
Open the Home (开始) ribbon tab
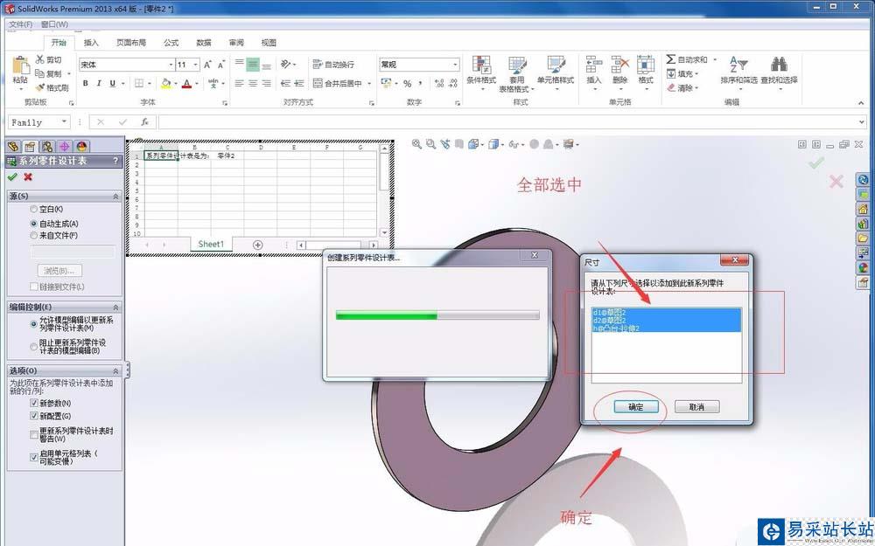(59, 42)
